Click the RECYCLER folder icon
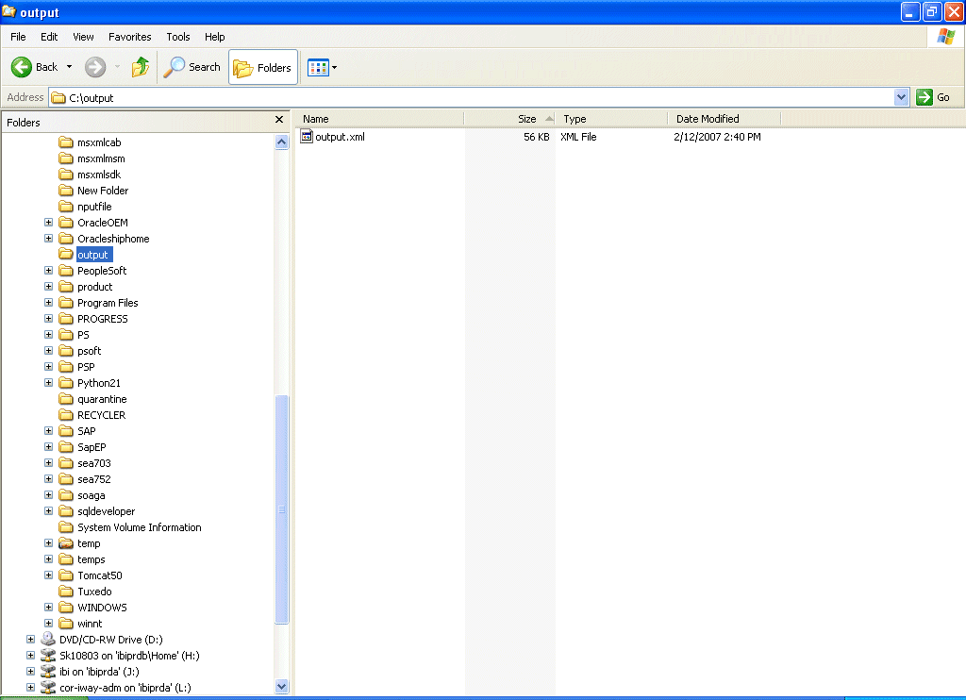The image size is (966, 700). tap(66, 415)
